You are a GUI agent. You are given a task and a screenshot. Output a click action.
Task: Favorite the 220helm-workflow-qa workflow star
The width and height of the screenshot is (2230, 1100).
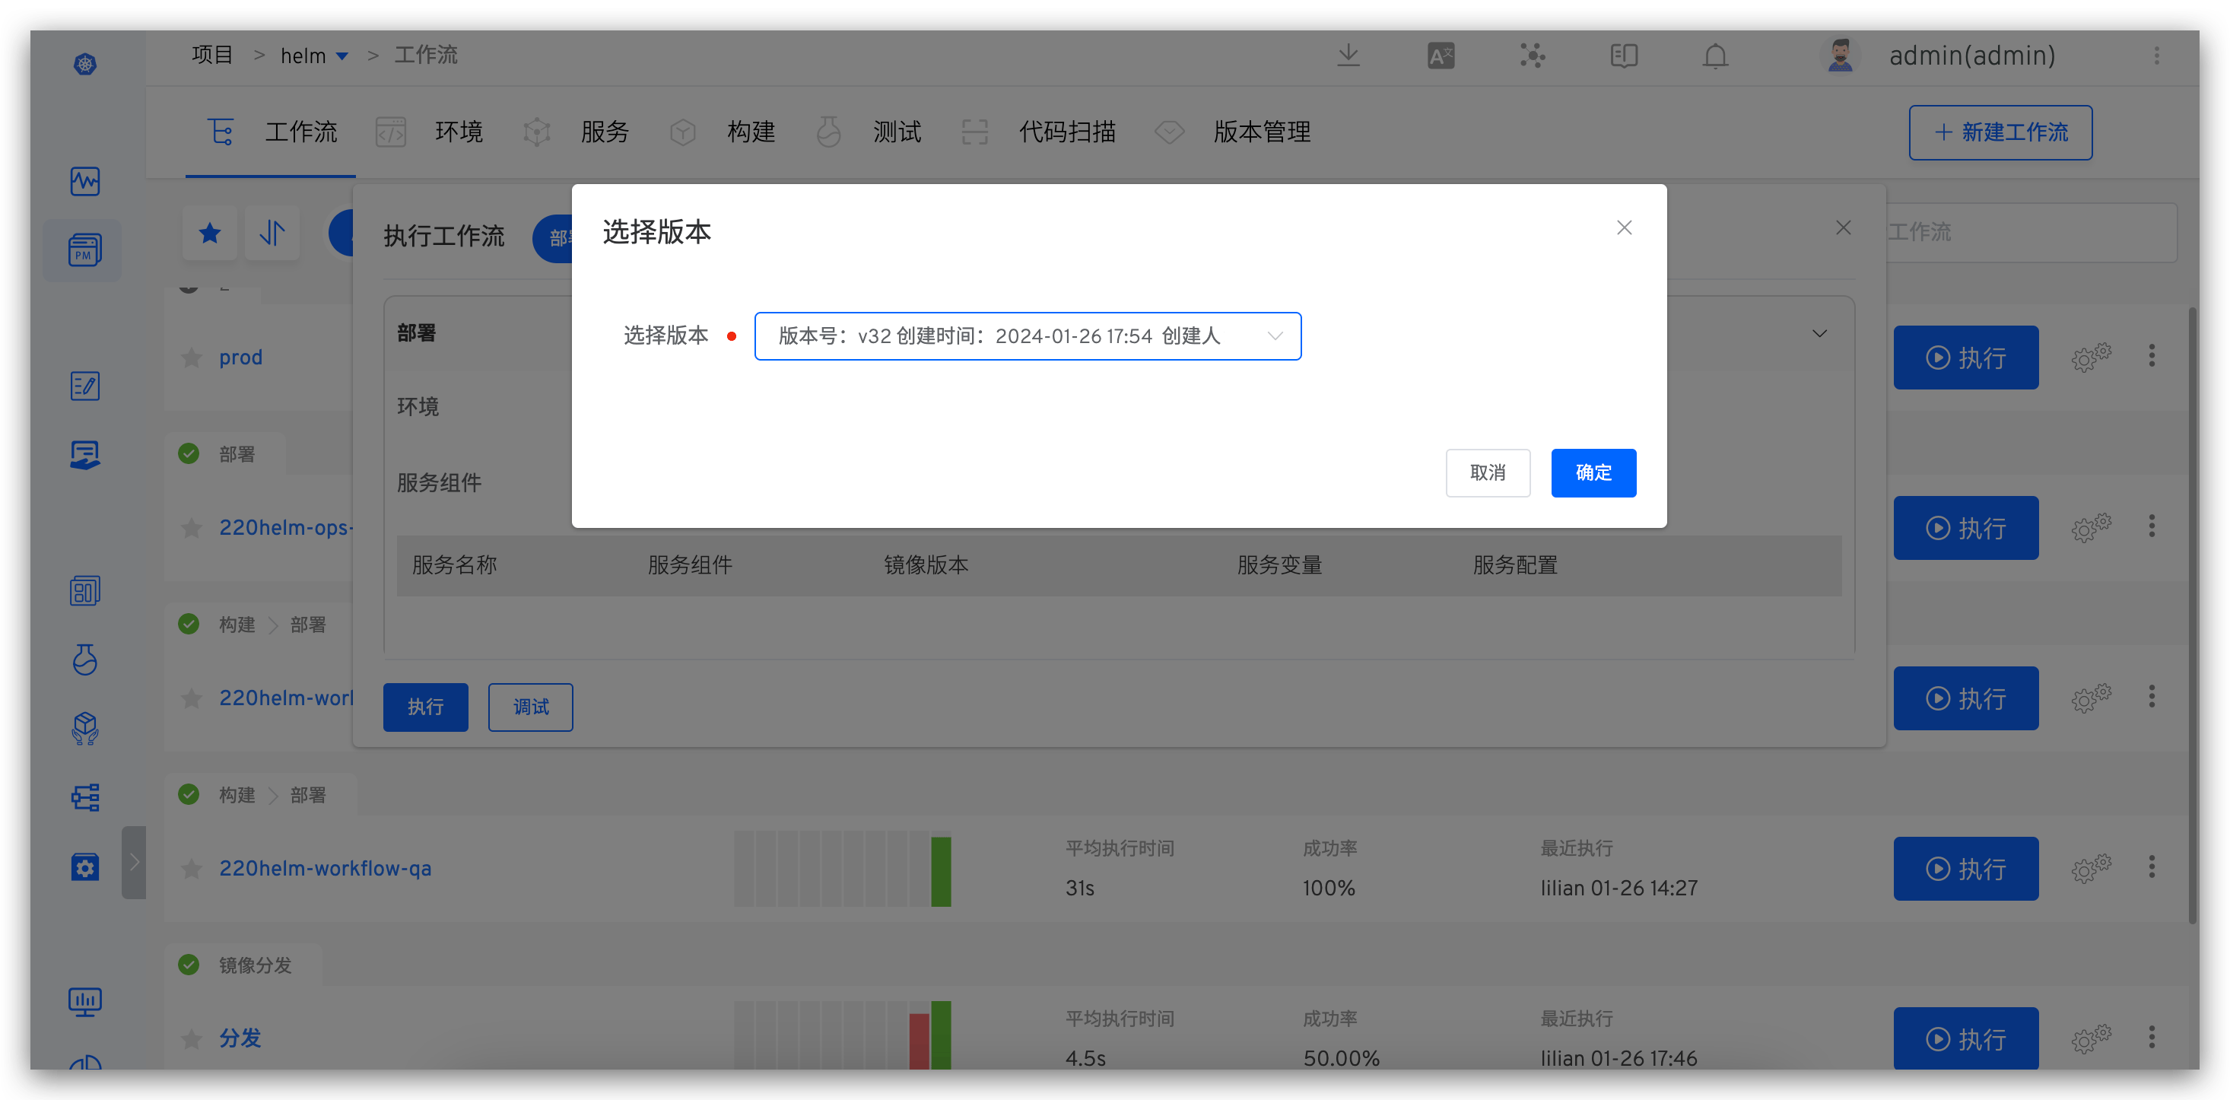pos(192,869)
